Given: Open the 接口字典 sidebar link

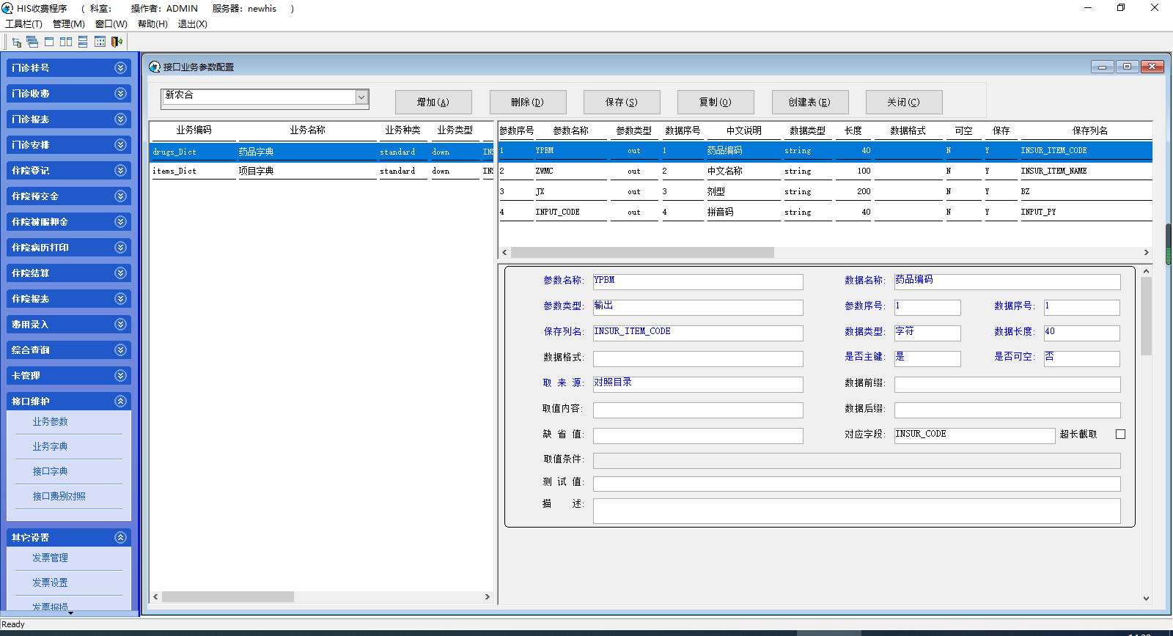Looking at the screenshot, I should [50, 471].
